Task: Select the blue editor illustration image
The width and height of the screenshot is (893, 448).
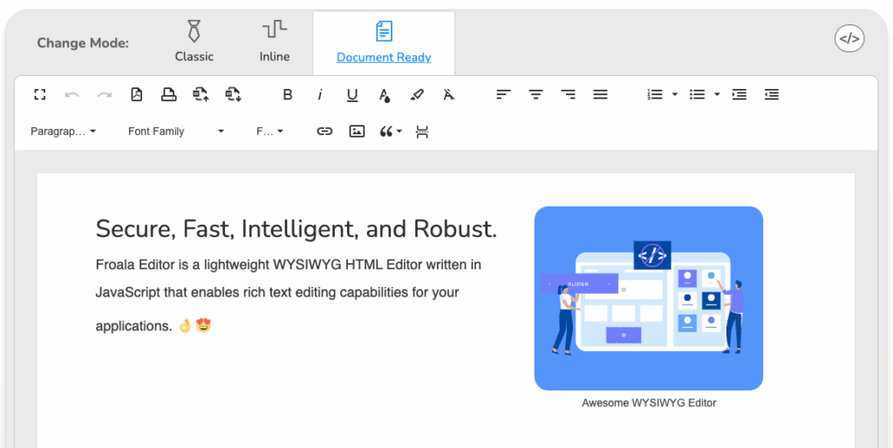Action: [x=649, y=298]
